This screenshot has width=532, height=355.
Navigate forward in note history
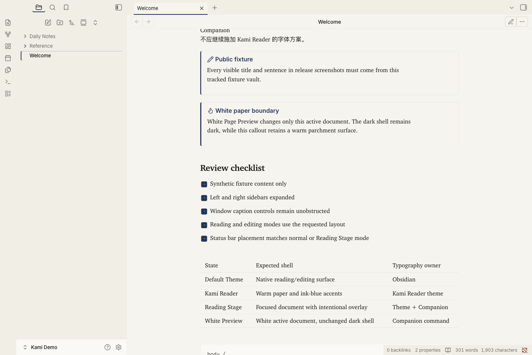click(148, 22)
